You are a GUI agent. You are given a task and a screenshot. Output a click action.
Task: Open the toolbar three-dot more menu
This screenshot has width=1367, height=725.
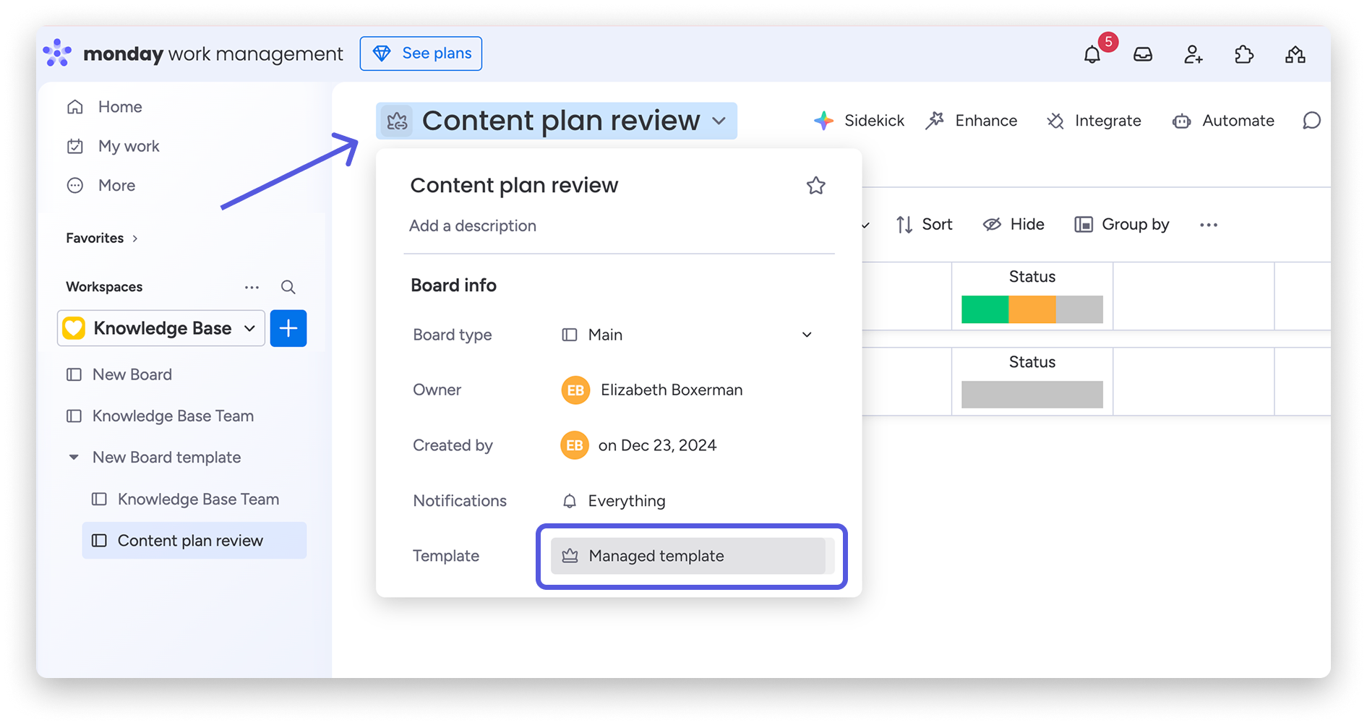click(1209, 225)
